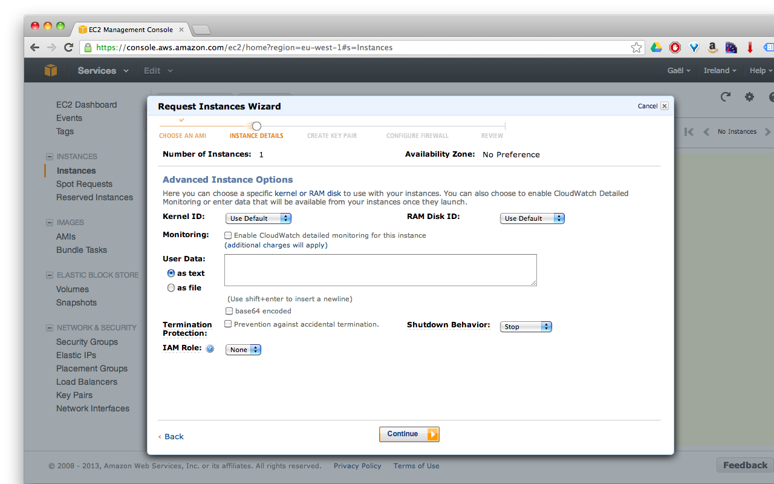
Task: Click the first-page pagination arrow icon
Action: [689, 131]
